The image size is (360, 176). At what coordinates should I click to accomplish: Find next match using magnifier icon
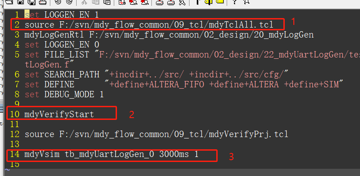(x=133, y=2)
